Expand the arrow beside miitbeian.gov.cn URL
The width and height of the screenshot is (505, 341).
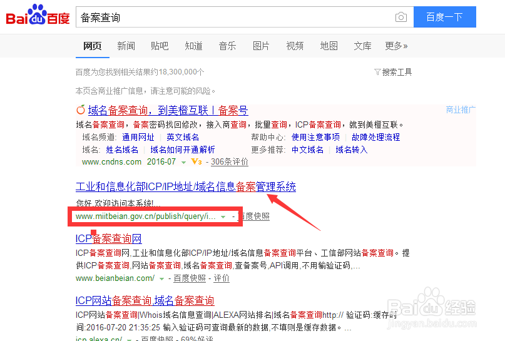[223, 217]
